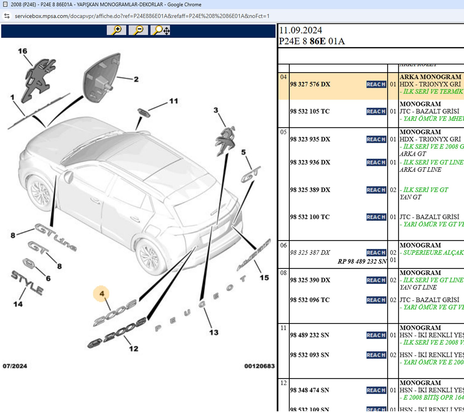This screenshot has height=413, width=464.
Task: Click part number 98 348 474 SN
Action: pyautogui.click(x=309, y=390)
